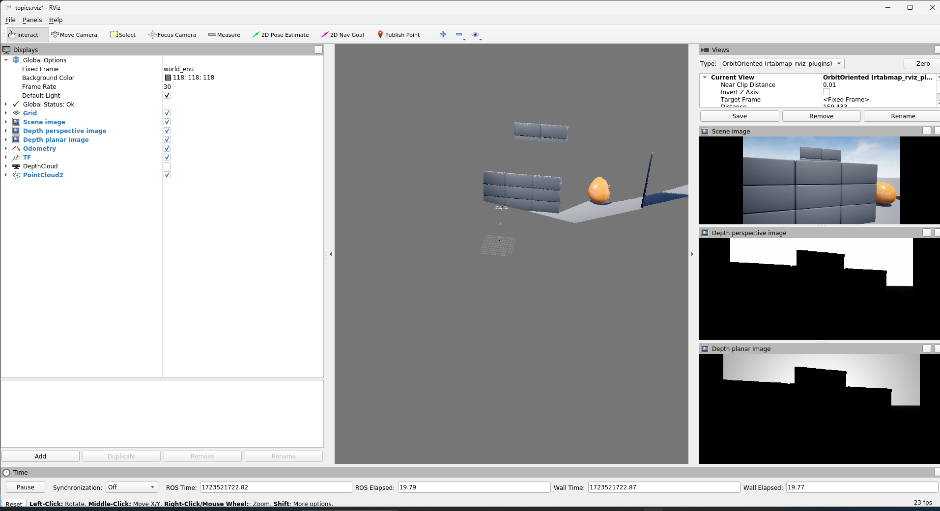Pick the 2D Nav Goal tool

pyautogui.click(x=342, y=35)
